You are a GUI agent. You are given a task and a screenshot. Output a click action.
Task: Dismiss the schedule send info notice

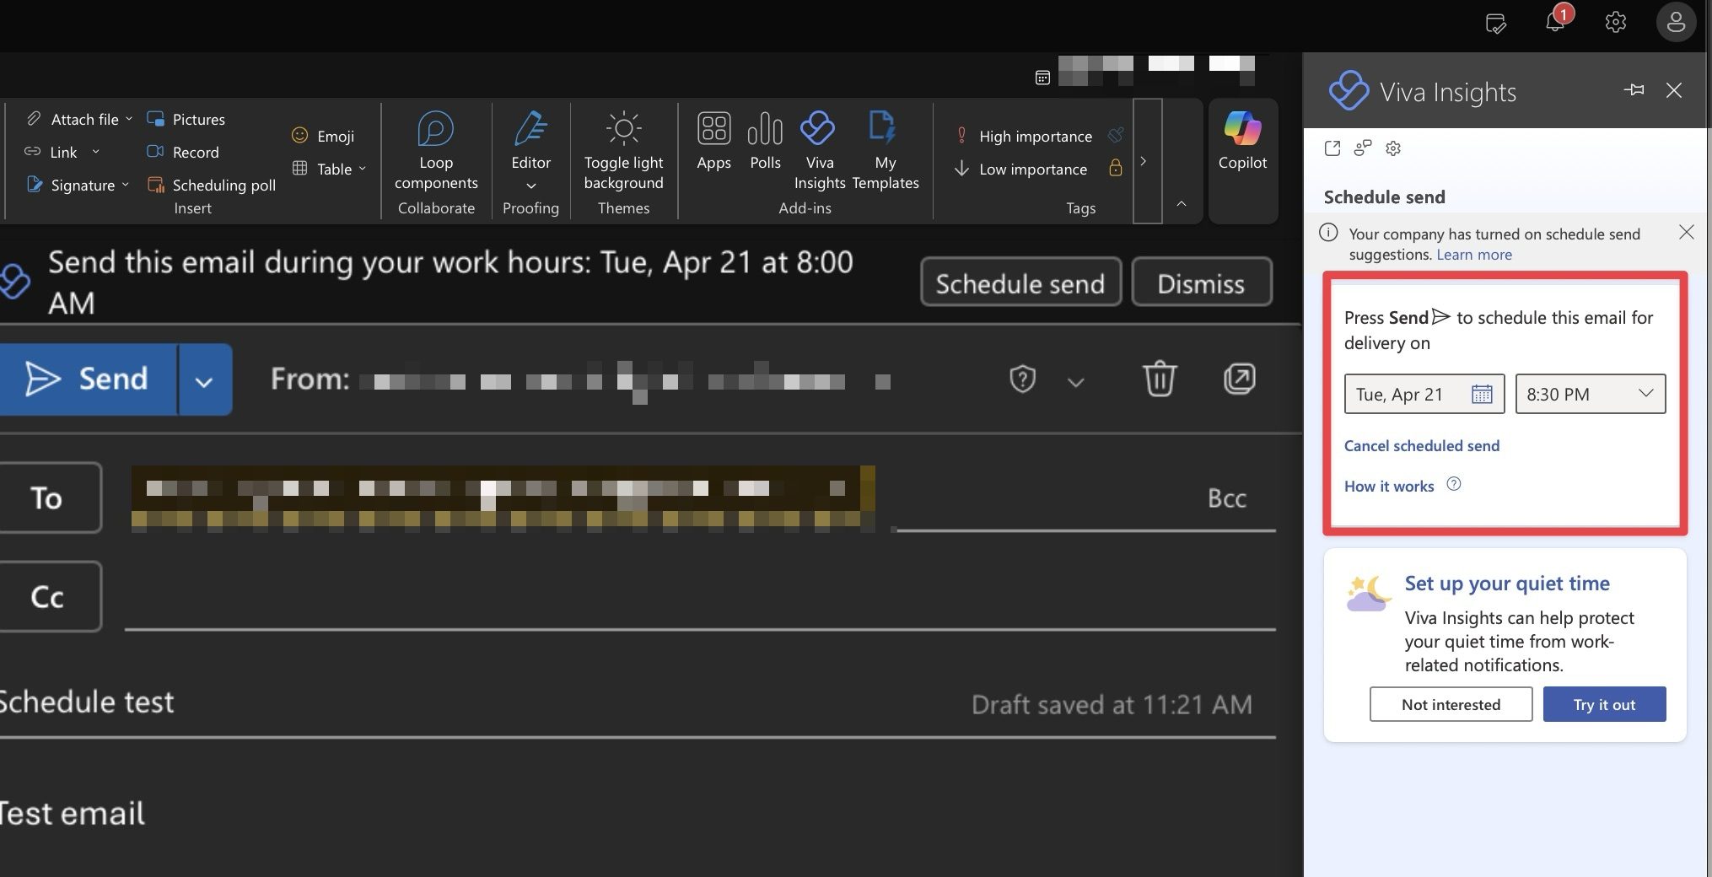pos(1686,232)
